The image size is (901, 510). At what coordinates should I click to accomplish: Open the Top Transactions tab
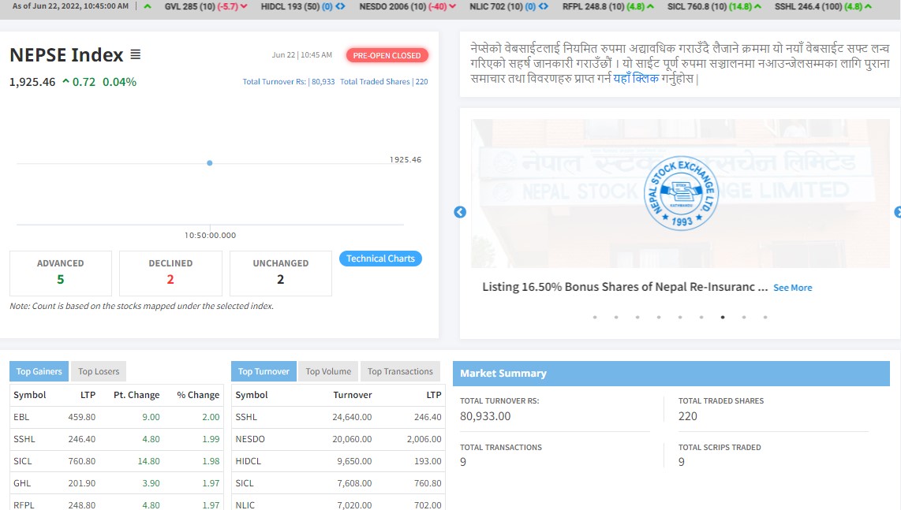[400, 371]
